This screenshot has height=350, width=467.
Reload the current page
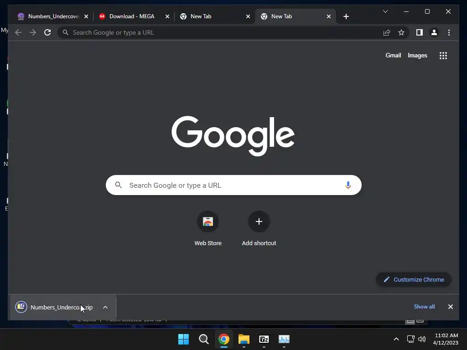(47, 32)
